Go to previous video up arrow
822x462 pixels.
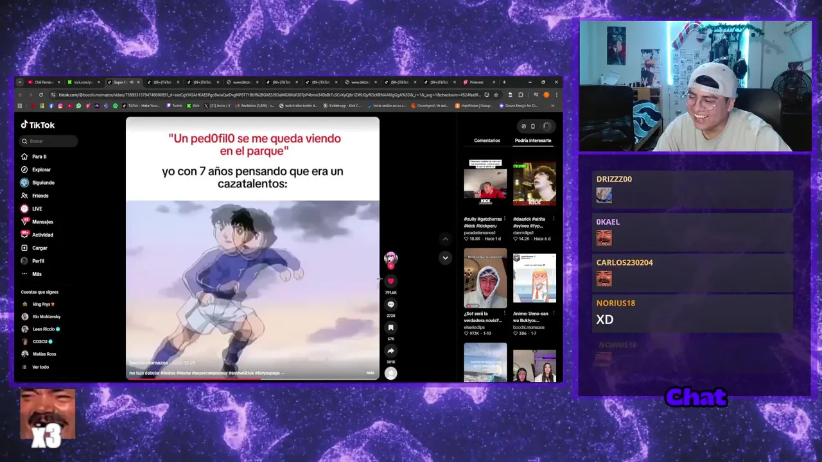(x=445, y=239)
